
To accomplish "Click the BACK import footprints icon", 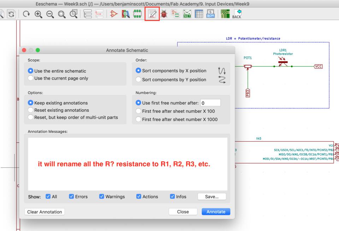I will click(237, 14).
